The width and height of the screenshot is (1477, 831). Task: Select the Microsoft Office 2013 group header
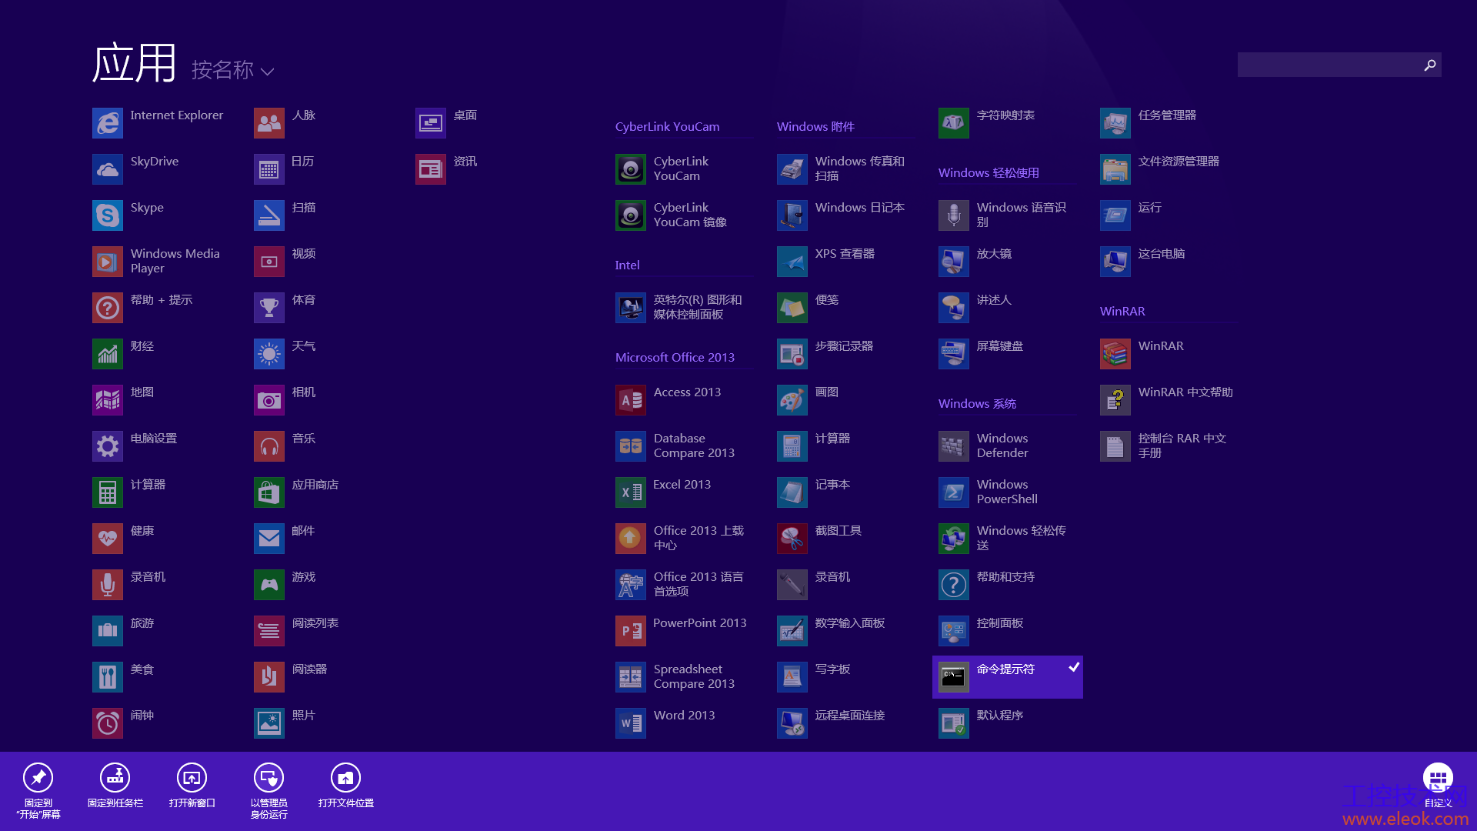pos(675,357)
